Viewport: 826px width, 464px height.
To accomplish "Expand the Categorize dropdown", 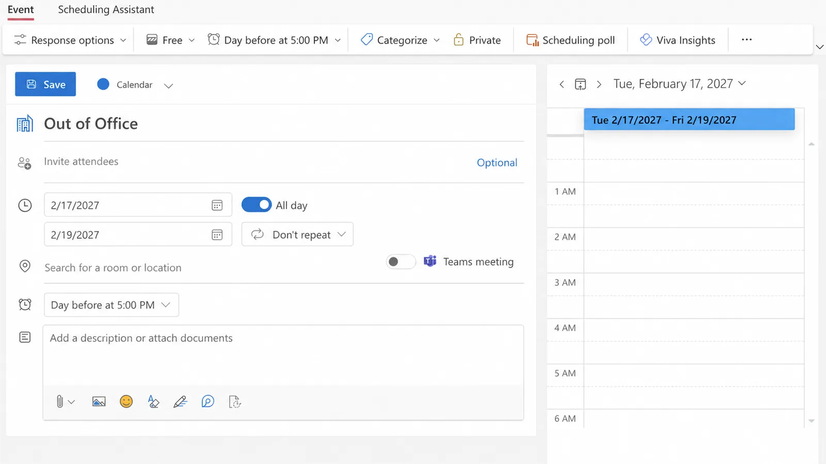I will coord(400,40).
